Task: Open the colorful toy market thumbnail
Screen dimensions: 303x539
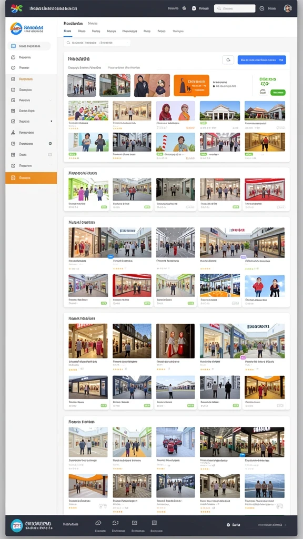Action: pyautogui.click(x=88, y=111)
